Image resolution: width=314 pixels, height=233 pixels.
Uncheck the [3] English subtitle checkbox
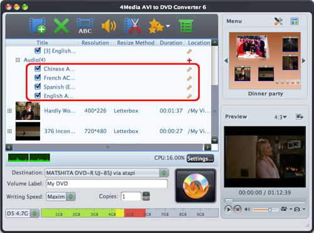coord(38,51)
